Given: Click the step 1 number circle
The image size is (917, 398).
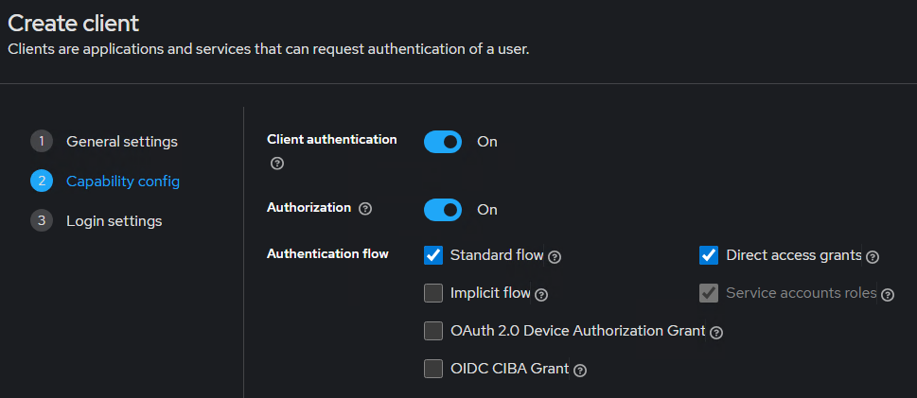Looking at the screenshot, I should pos(42,142).
